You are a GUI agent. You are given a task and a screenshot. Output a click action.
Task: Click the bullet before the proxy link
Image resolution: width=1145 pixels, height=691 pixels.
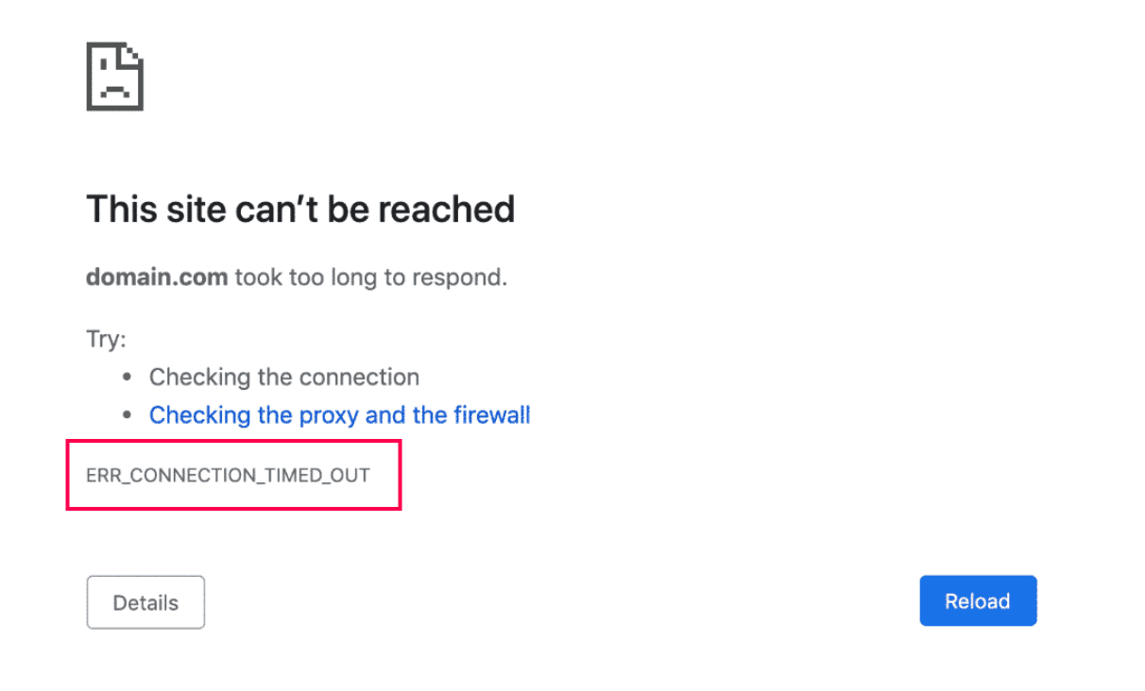128,415
